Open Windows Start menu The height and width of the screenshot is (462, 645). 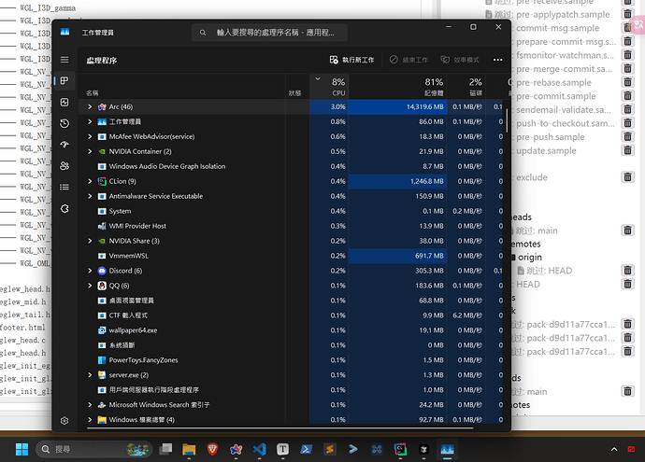(21, 449)
